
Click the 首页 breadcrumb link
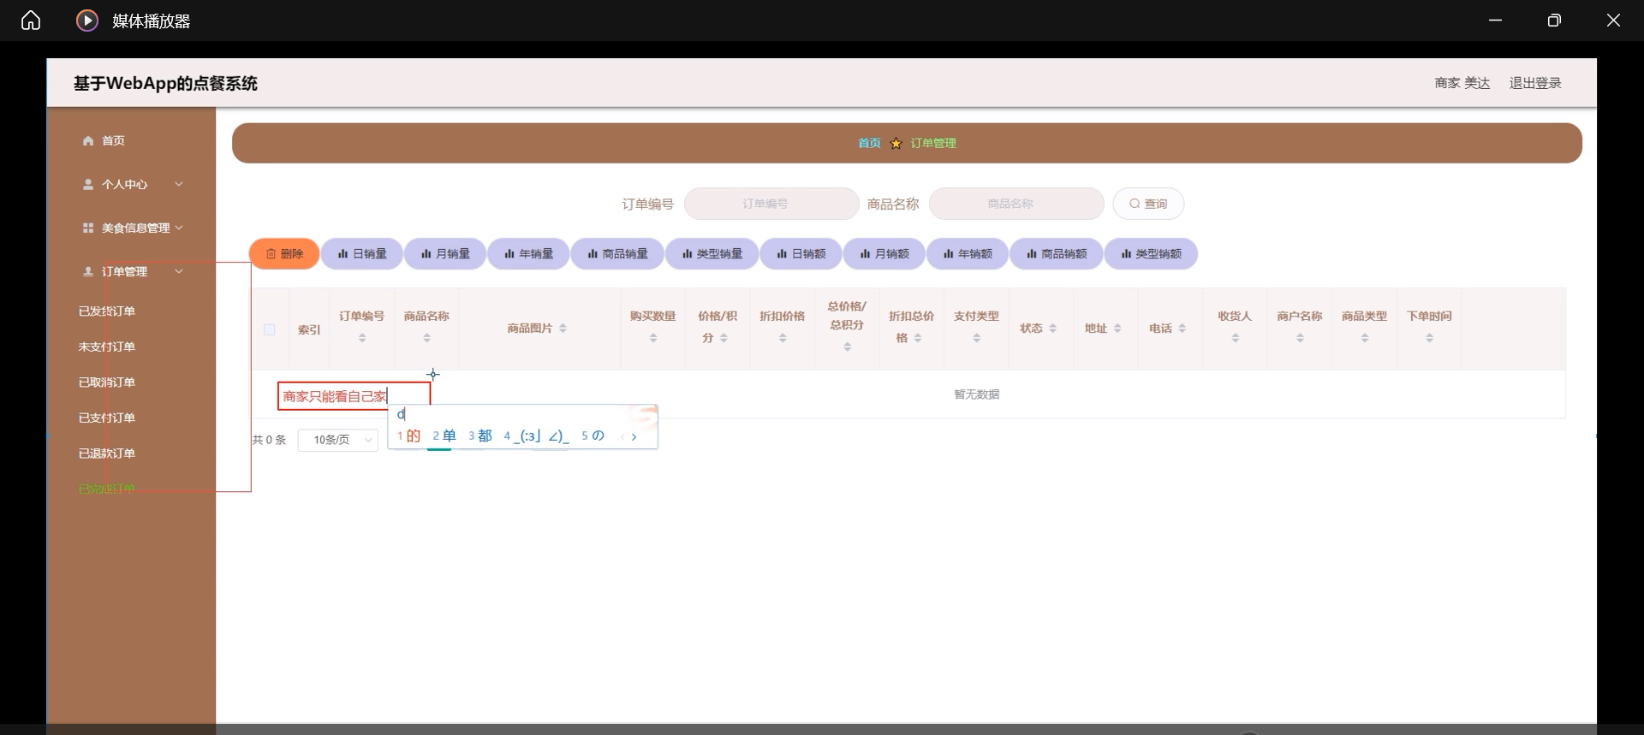click(x=869, y=143)
